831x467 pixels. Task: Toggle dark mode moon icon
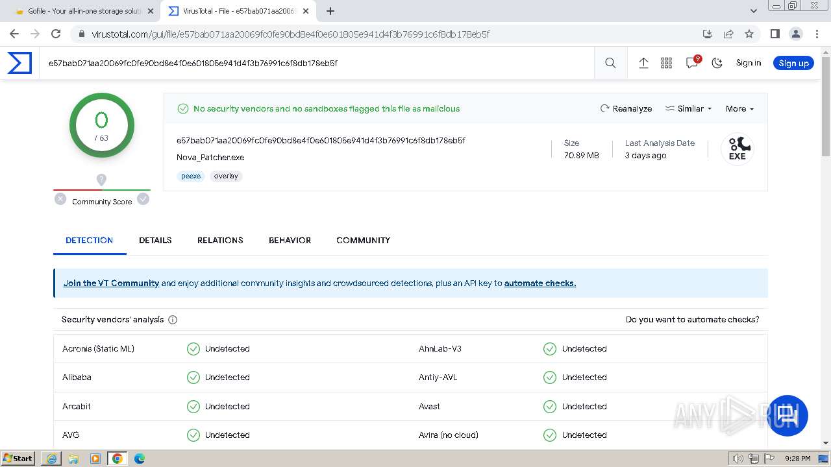(717, 63)
